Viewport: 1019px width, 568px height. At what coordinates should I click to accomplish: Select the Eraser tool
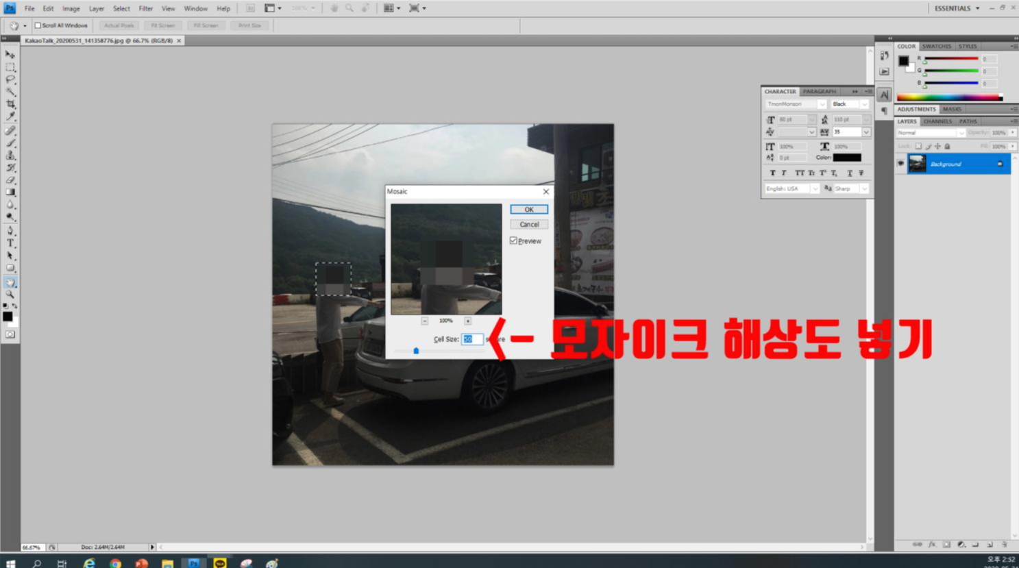[10, 180]
